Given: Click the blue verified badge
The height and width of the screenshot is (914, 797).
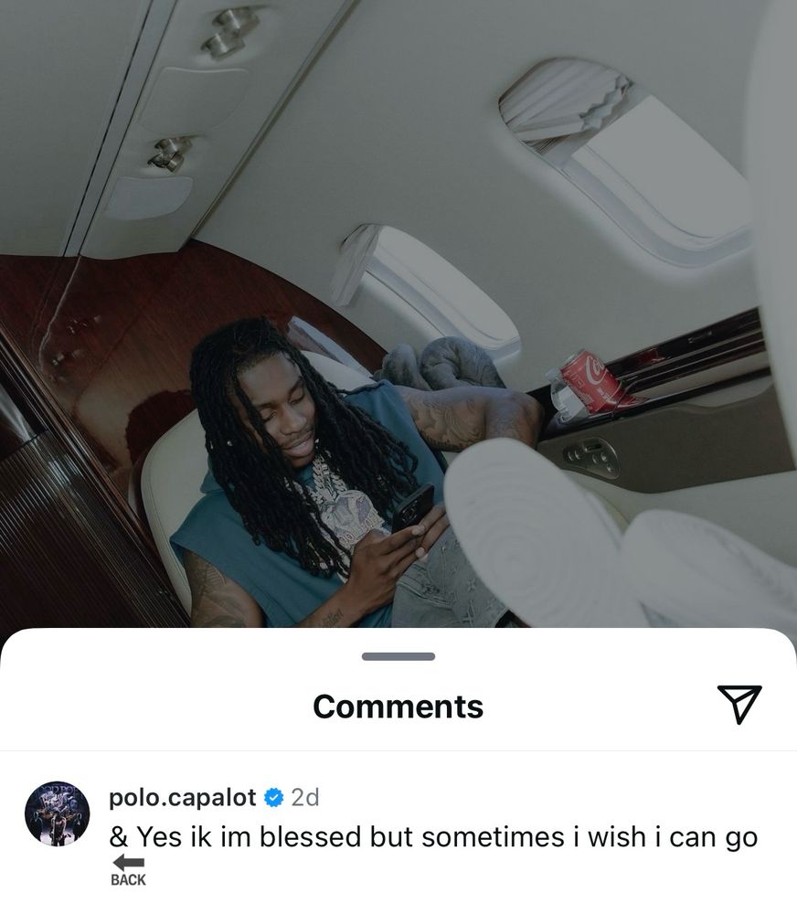Looking at the screenshot, I should pos(273,797).
